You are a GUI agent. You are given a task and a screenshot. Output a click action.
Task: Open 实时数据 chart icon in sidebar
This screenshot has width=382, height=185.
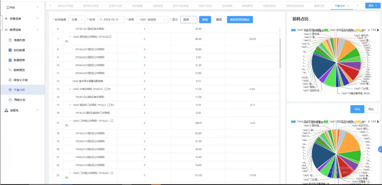point(10,50)
